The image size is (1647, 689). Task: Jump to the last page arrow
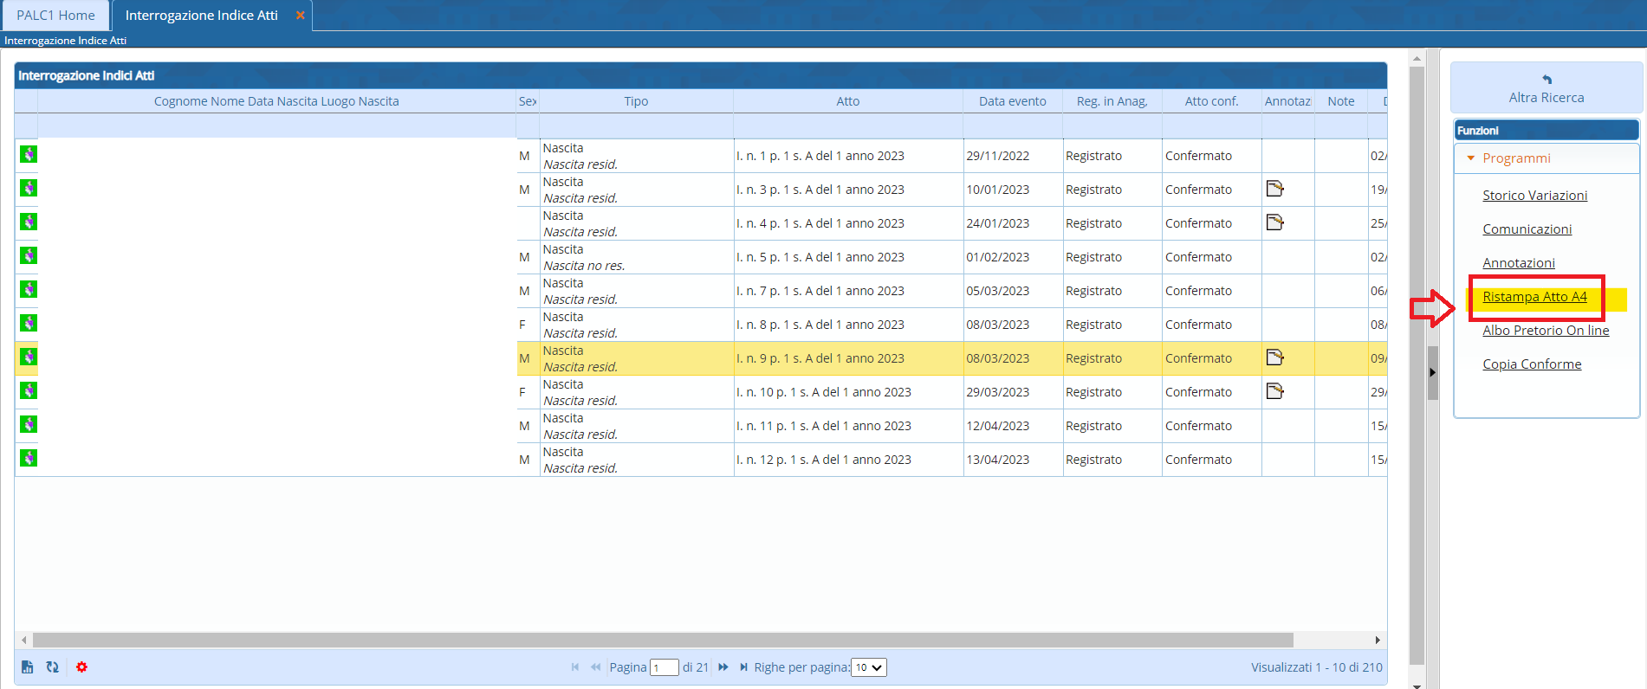point(743,667)
